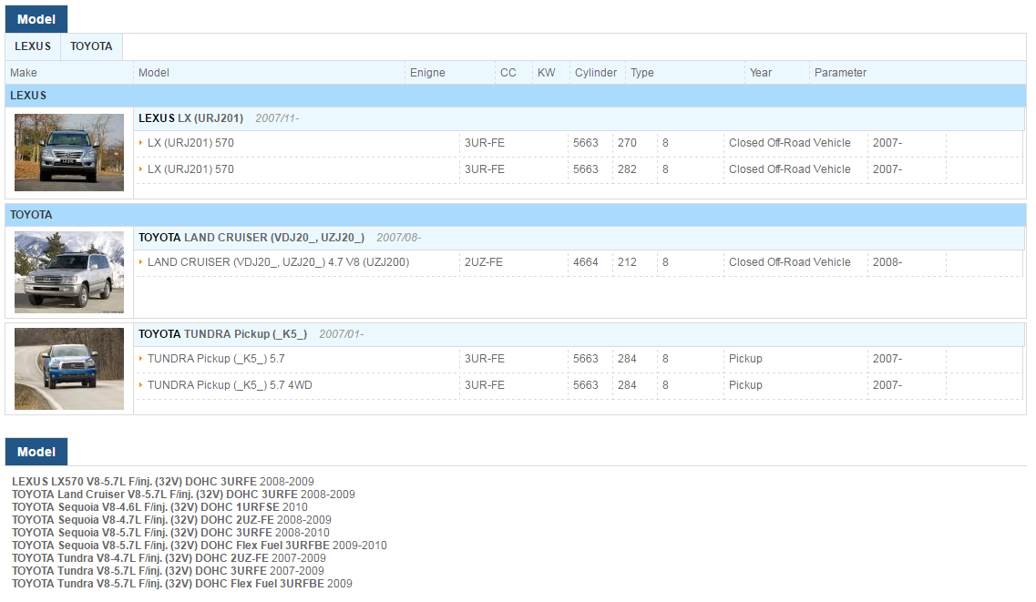Click the 270 KW value
Screen dimensions: 1036x602
tap(627, 143)
